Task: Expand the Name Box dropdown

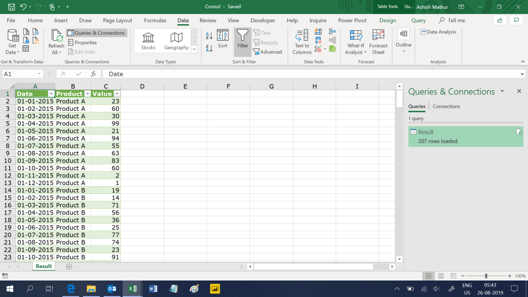Action: point(39,74)
